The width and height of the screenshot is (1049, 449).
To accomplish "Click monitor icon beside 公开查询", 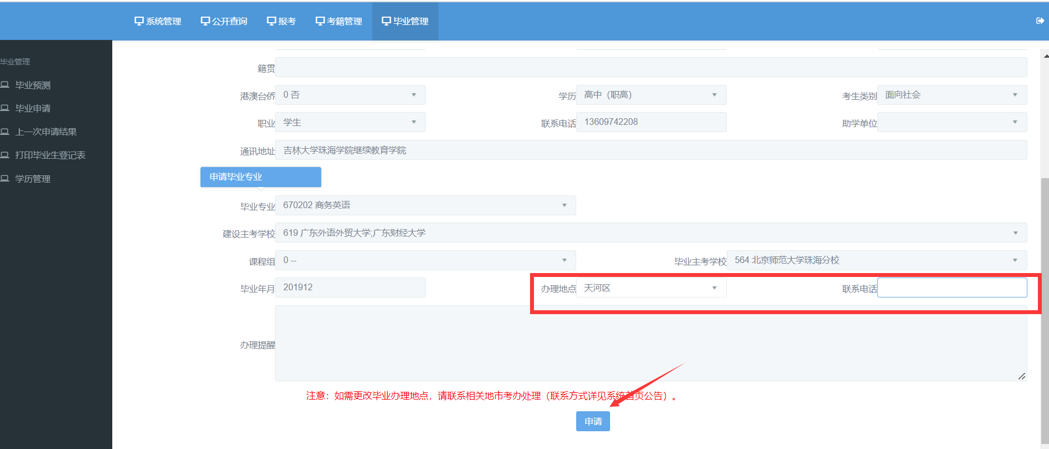I will [x=205, y=21].
